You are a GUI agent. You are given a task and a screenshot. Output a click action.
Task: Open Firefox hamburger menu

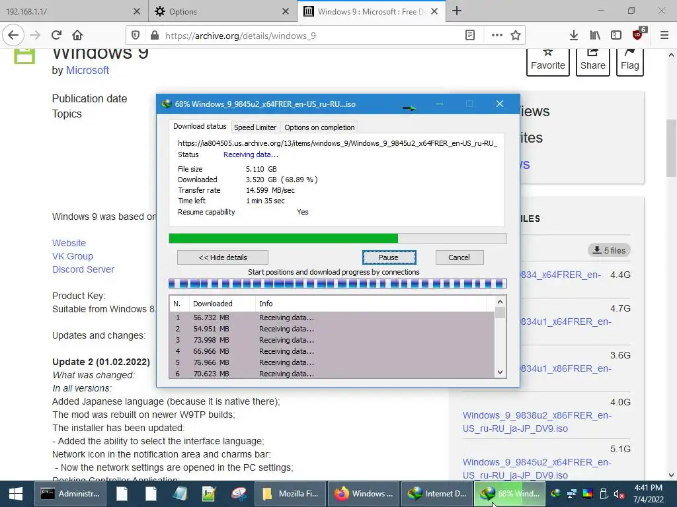(x=664, y=36)
